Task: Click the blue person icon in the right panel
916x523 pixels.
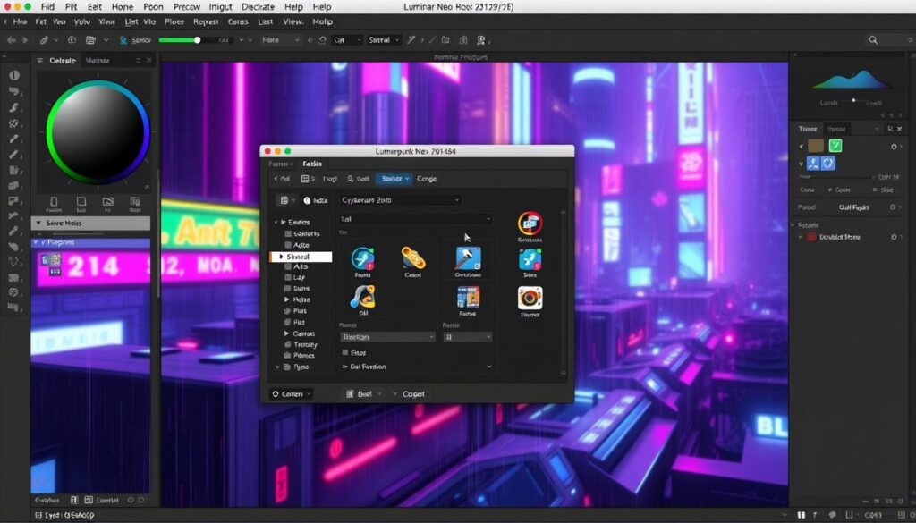Action: click(x=813, y=164)
